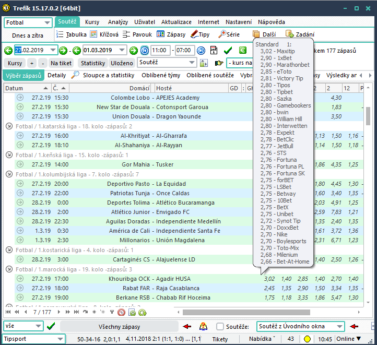Click the 11:00 start time field

(160, 50)
